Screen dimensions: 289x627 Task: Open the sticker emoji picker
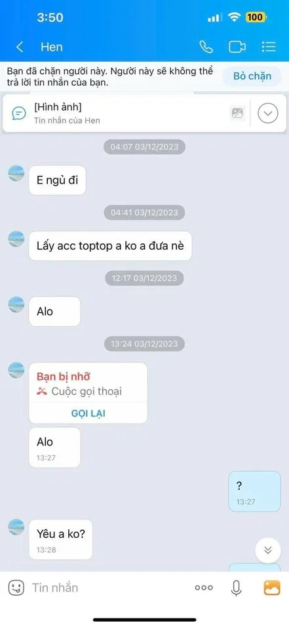coord(16,588)
